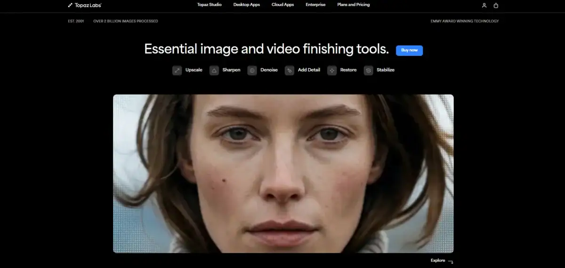This screenshot has height=268, width=565.
Task: Go to Plans and Pricing
Action: click(354, 5)
